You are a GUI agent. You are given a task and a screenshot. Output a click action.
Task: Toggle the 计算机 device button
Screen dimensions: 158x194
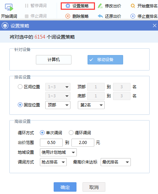point(54,60)
